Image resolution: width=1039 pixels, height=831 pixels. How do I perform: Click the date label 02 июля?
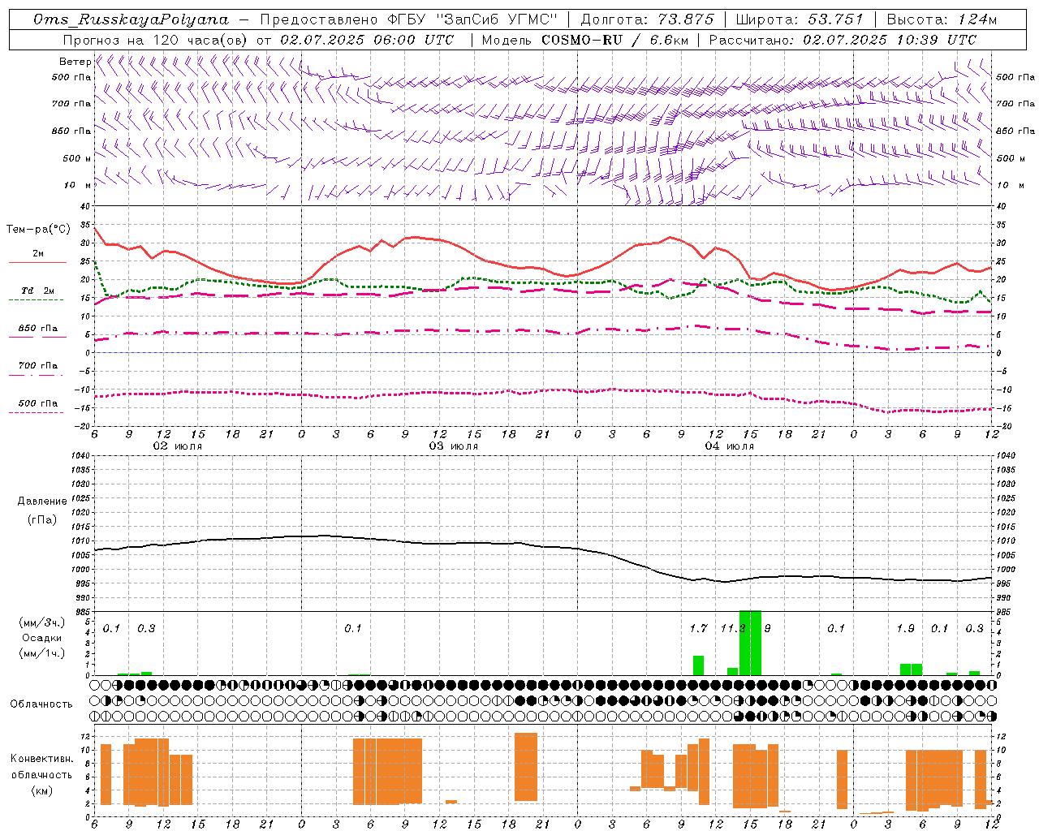pyautogui.click(x=178, y=446)
